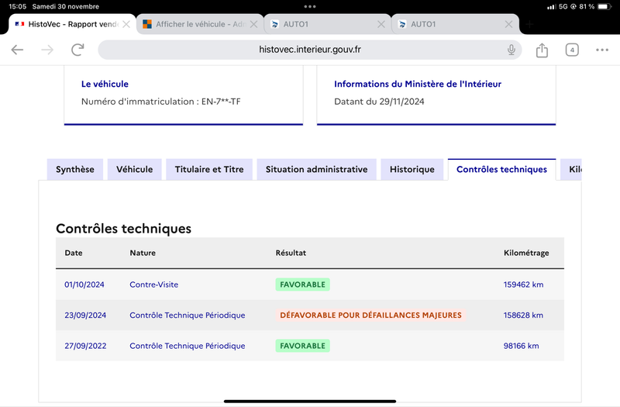Go back to the previous page

[x=17, y=50]
